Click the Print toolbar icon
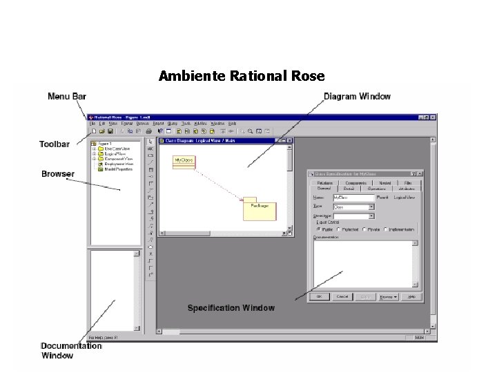Viewport: 497px width, 373px height. [148, 131]
